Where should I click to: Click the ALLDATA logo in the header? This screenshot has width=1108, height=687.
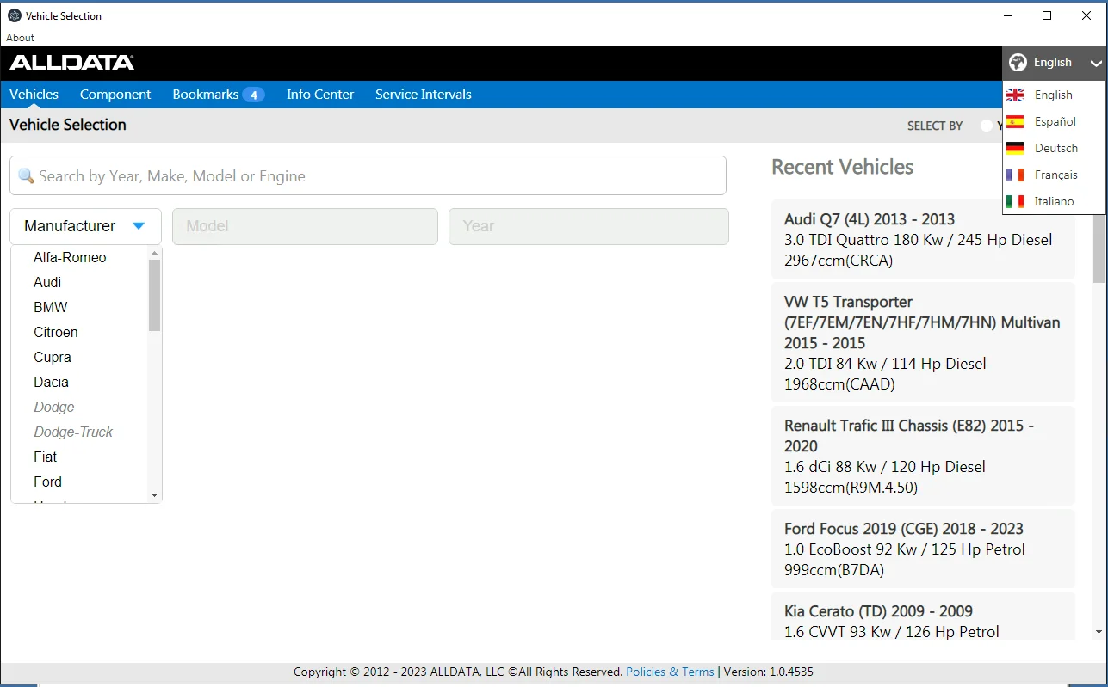point(72,63)
